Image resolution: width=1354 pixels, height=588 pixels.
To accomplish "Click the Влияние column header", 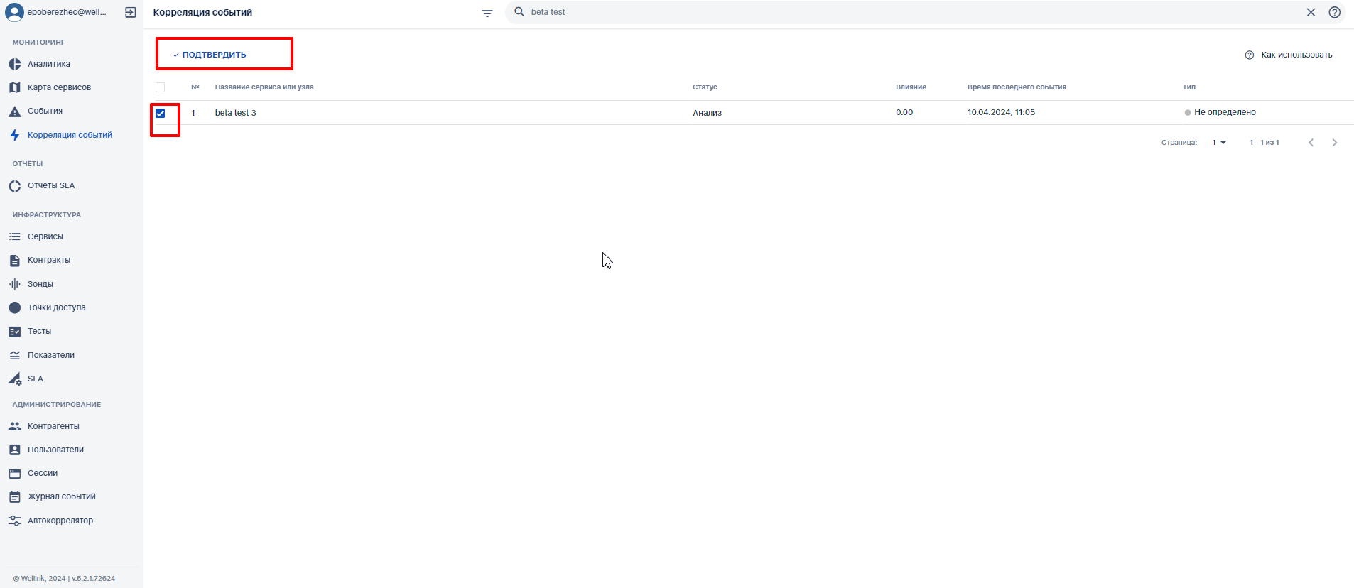I will [x=911, y=87].
